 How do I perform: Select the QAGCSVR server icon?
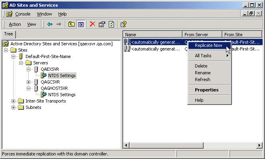click(x=36, y=82)
